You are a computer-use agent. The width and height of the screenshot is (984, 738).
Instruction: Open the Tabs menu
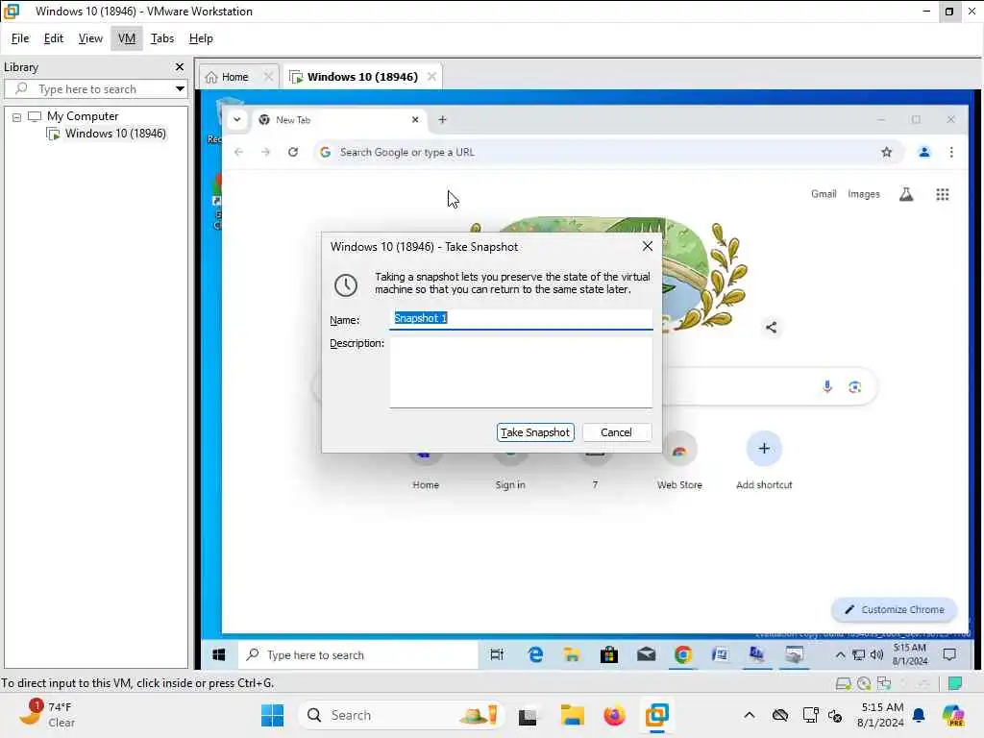[x=161, y=38]
